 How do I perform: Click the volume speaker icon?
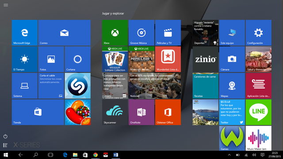click(x=254, y=155)
